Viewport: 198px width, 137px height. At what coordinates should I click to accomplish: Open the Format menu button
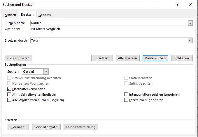coord(18,127)
